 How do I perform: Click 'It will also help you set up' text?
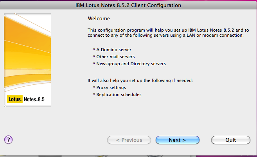pyautogui.click(x=140, y=80)
